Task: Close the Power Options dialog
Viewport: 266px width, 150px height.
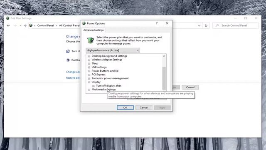Action: [167, 23]
